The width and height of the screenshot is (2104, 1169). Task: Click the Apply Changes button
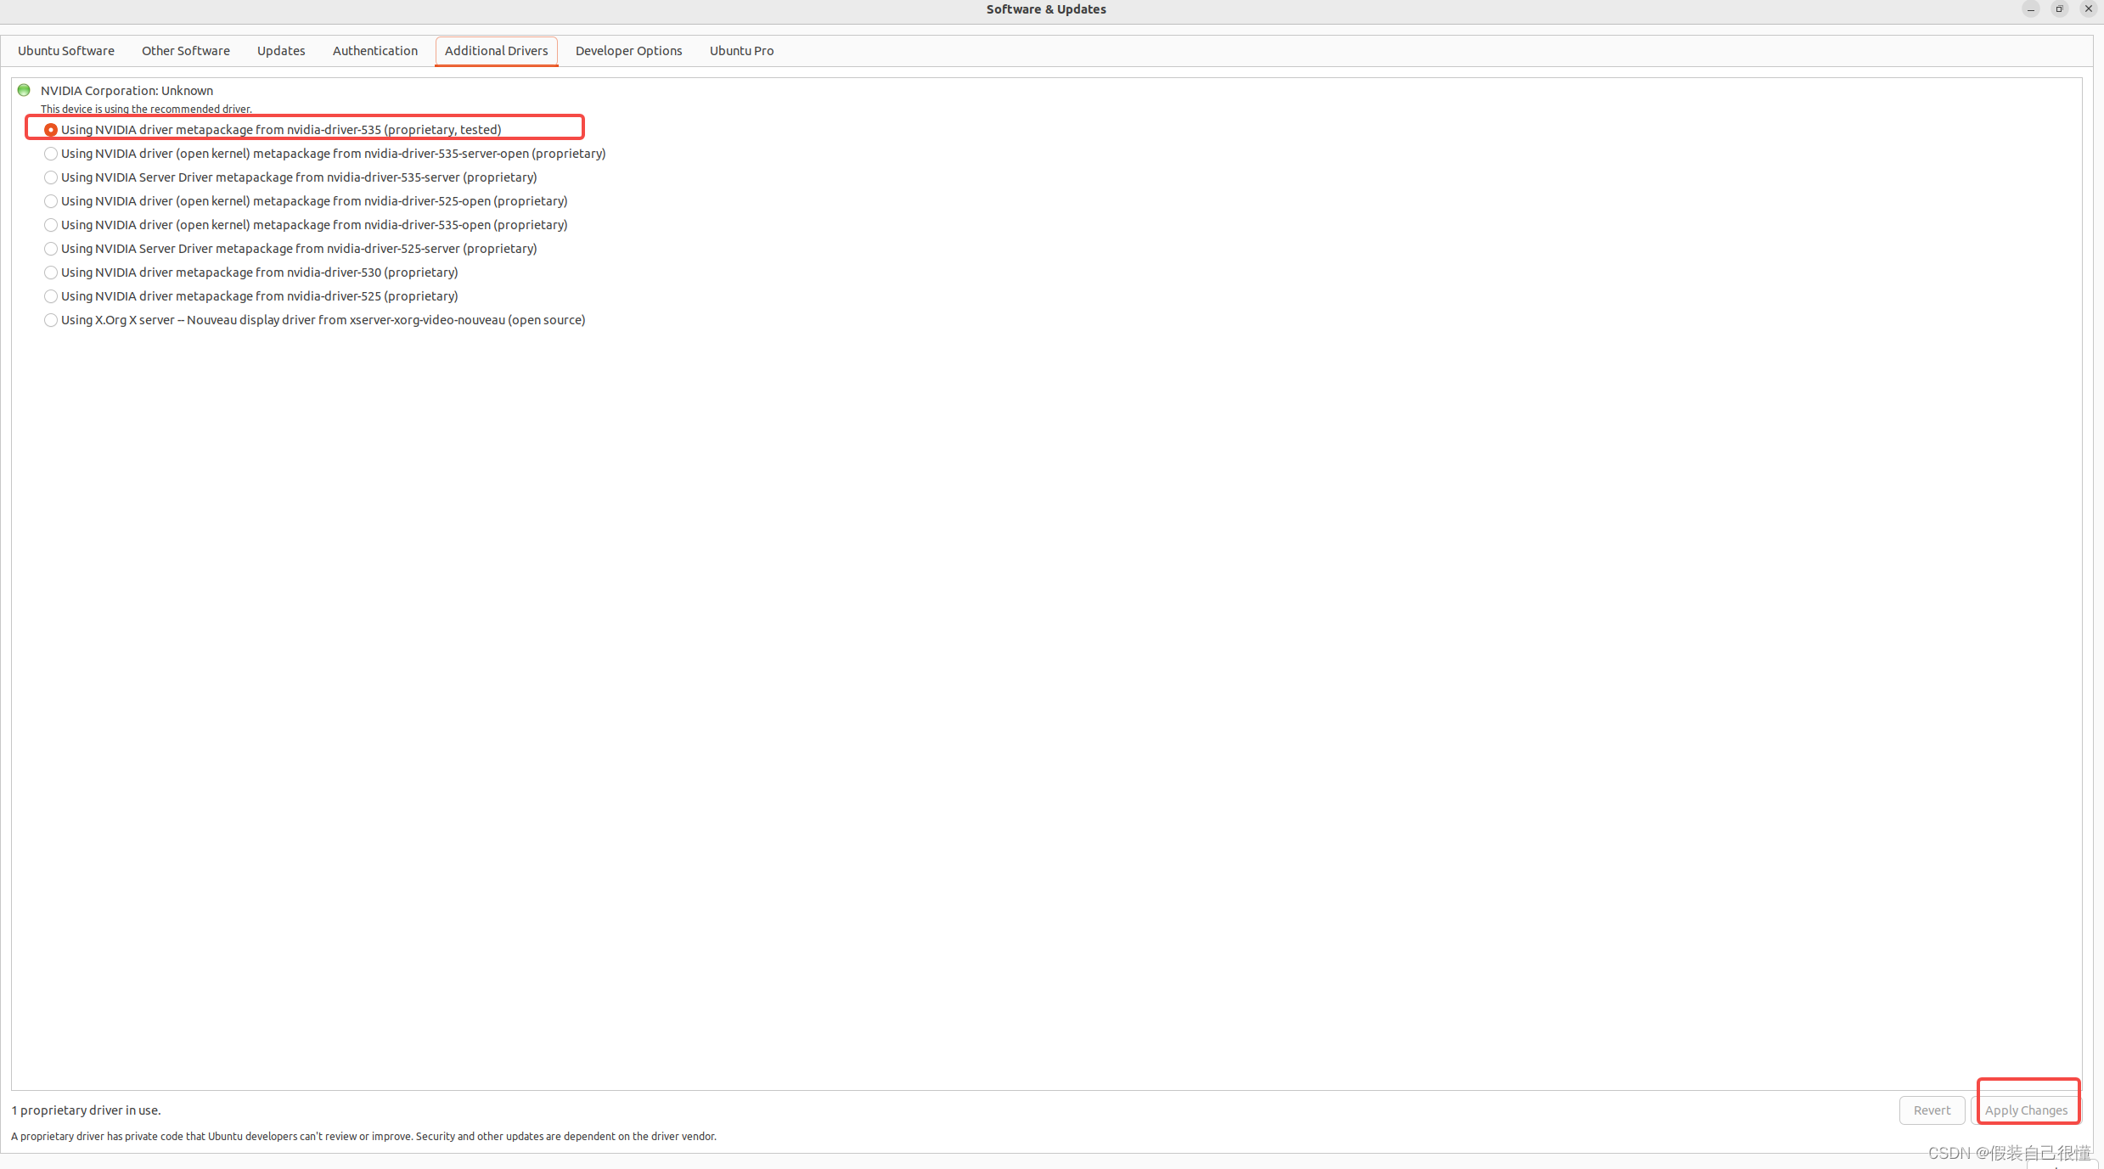[2026, 1110]
